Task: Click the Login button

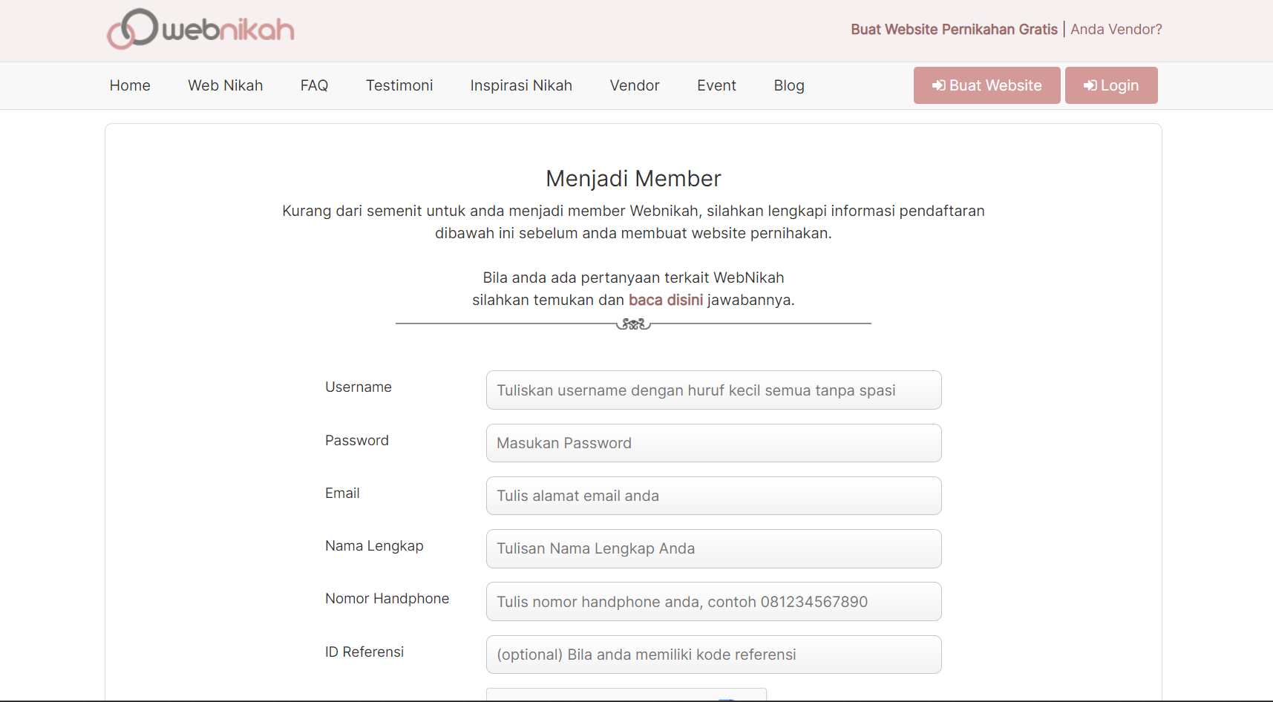Action: coord(1110,85)
